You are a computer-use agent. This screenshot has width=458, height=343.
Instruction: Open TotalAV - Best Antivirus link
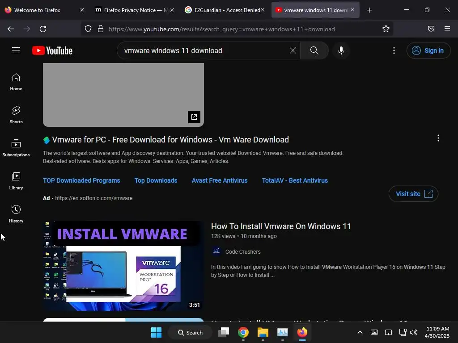295,180
